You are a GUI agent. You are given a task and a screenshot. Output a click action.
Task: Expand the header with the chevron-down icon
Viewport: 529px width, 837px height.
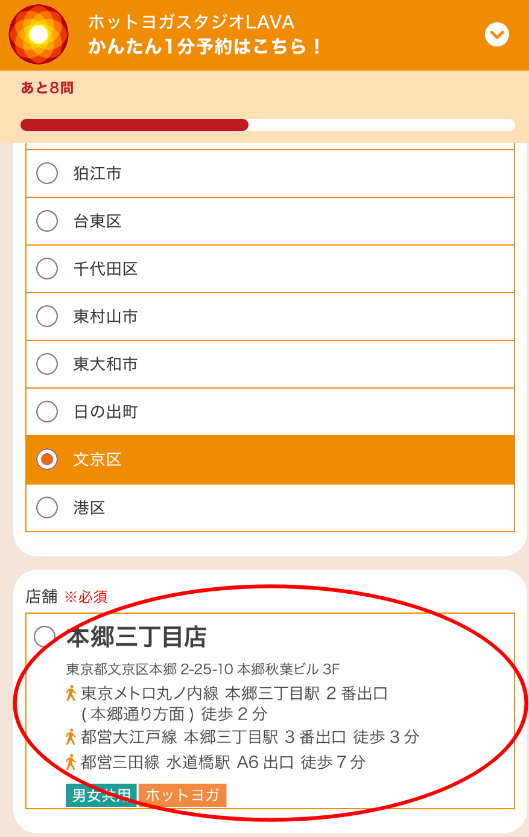497,34
